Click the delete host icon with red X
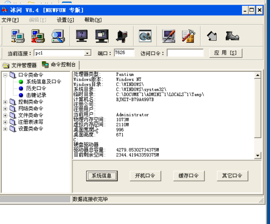Viewport: 270px width, 224px height. pos(38,36)
